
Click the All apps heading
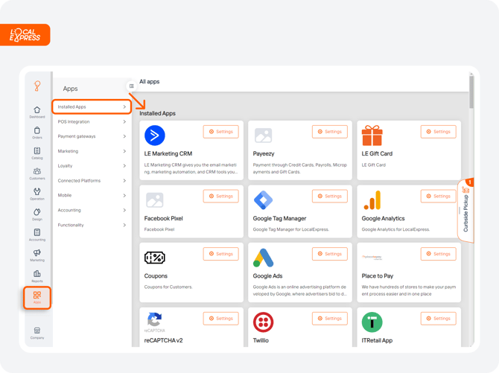point(149,82)
